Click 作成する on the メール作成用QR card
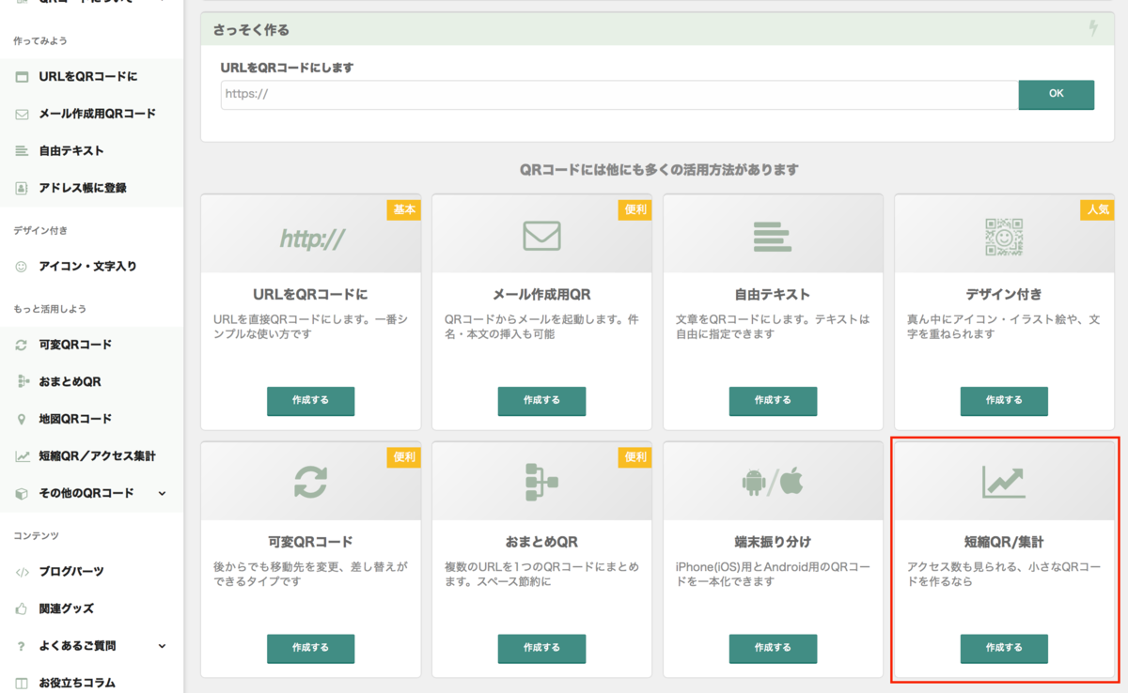The height and width of the screenshot is (693, 1128). [541, 400]
